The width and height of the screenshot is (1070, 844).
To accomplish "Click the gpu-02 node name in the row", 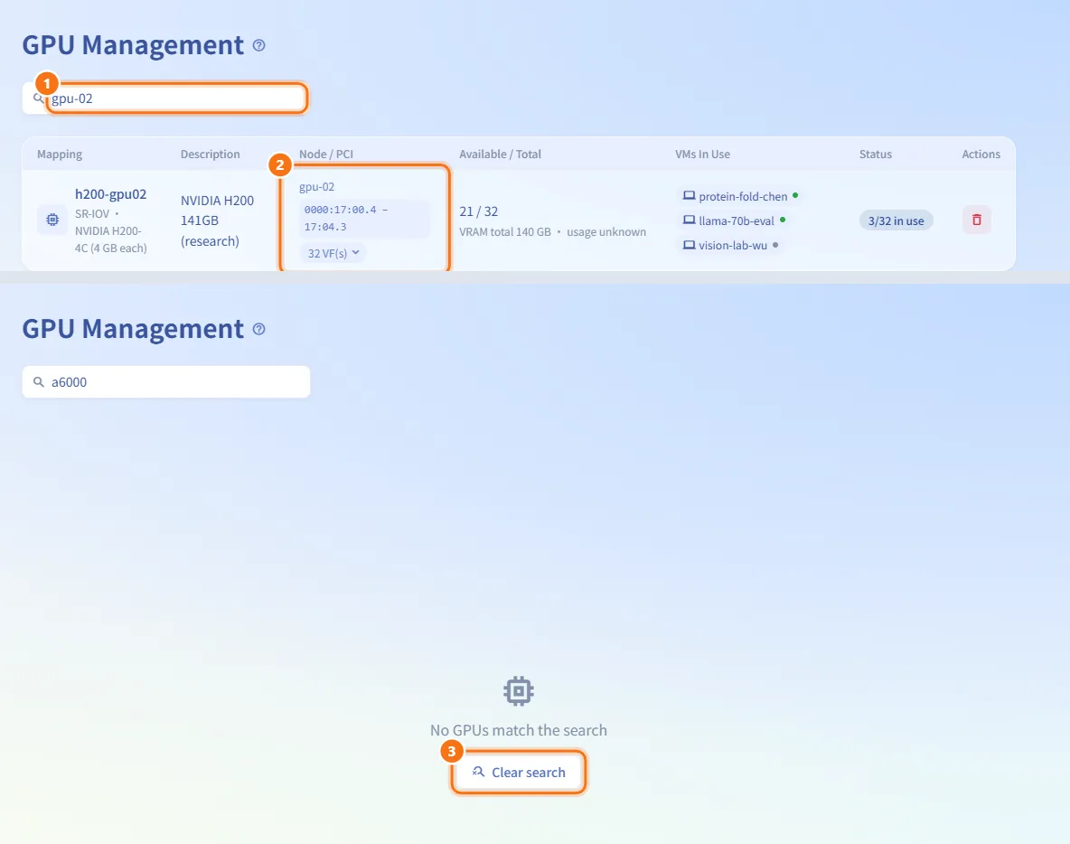I will coord(316,187).
